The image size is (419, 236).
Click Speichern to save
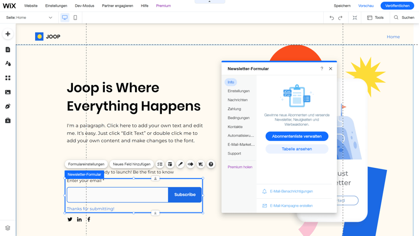(342, 6)
